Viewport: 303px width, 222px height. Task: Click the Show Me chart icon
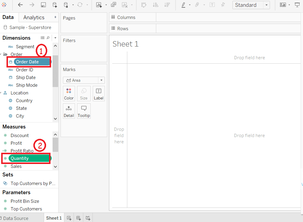283,5
